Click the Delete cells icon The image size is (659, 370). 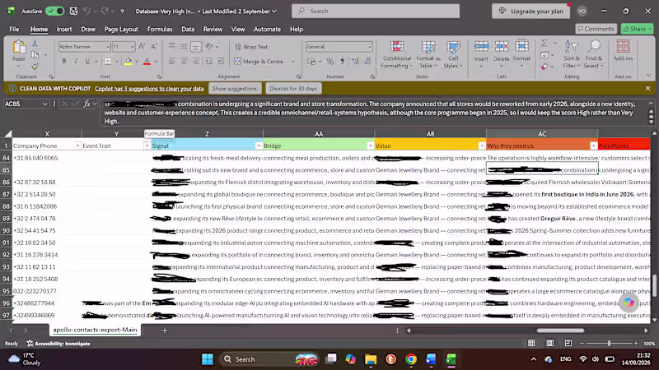tap(502, 47)
